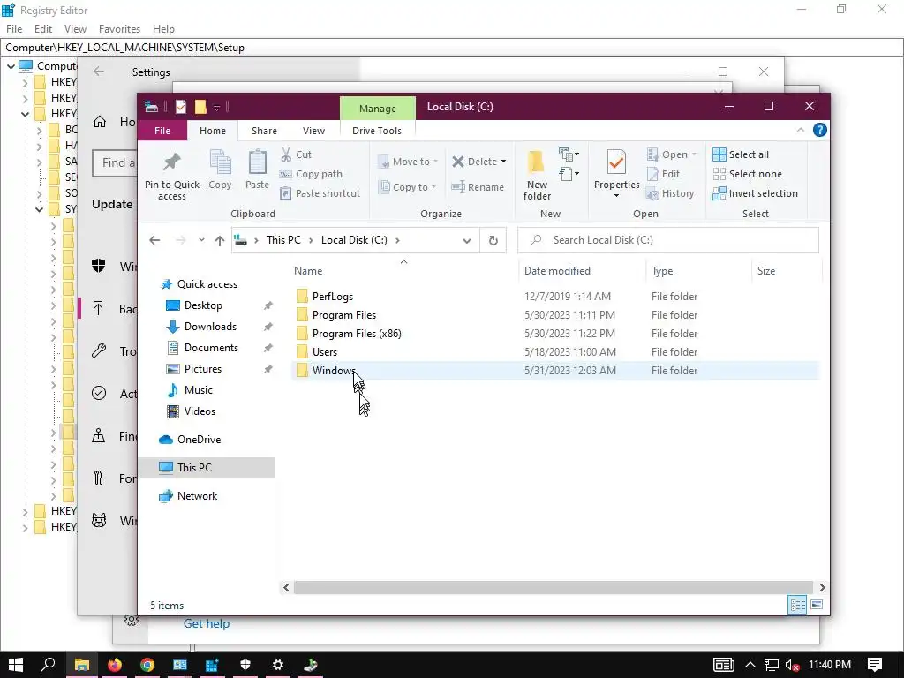Select the Program Files (x86) folder
This screenshot has width=904, height=678.
point(357,333)
